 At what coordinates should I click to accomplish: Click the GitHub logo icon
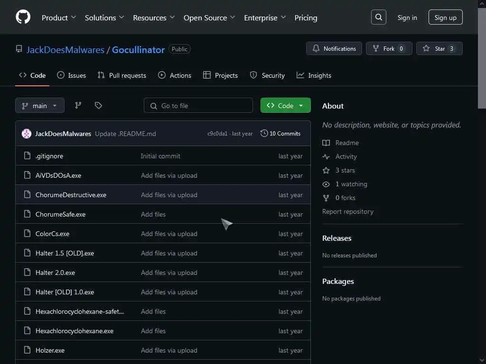click(x=23, y=18)
